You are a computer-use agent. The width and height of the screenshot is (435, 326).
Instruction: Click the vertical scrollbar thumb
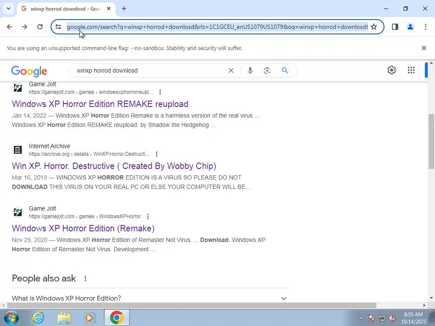click(x=431, y=141)
